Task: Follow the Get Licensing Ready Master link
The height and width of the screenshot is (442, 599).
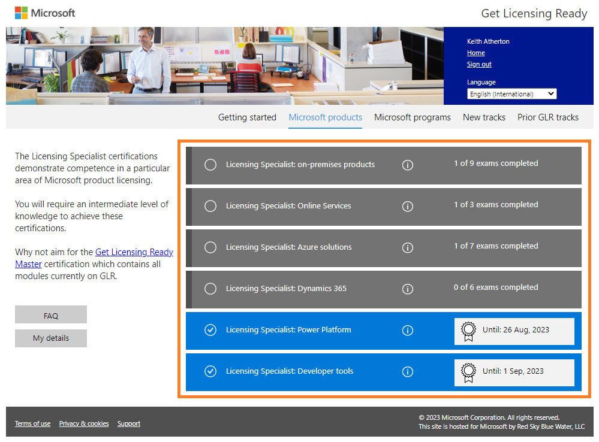Action: tap(134, 252)
